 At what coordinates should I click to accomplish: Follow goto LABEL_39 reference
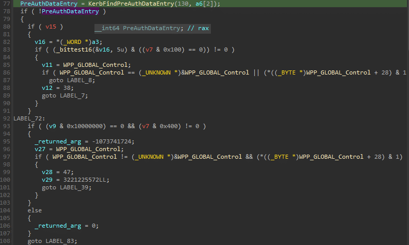[76, 187]
